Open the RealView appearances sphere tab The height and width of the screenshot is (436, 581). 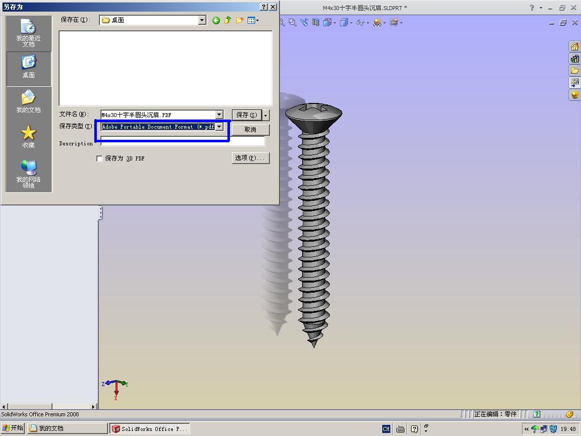[x=574, y=94]
